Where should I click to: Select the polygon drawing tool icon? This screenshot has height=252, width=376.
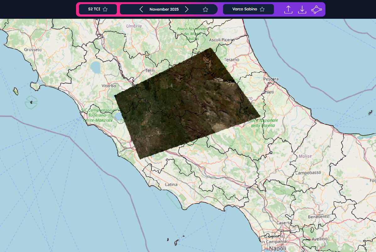317,9
